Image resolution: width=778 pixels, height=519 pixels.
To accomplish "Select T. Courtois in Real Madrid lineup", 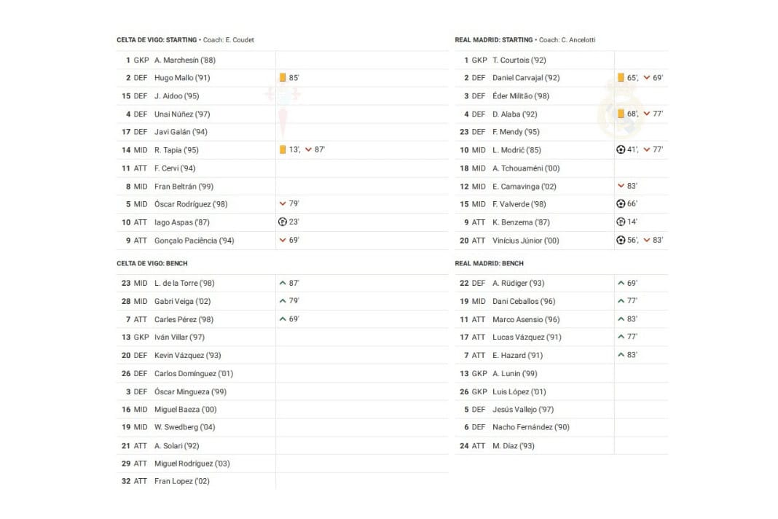I will [519, 60].
